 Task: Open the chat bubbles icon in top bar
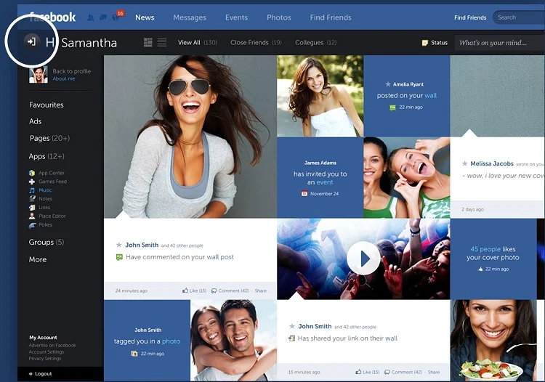click(103, 17)
